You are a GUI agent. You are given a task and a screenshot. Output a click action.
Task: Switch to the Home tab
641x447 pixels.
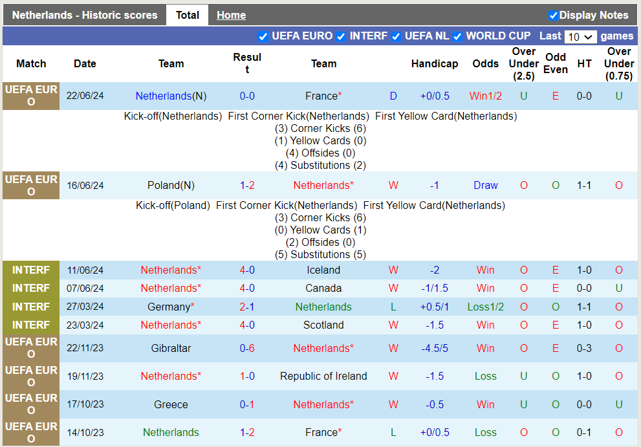point(231,16)
